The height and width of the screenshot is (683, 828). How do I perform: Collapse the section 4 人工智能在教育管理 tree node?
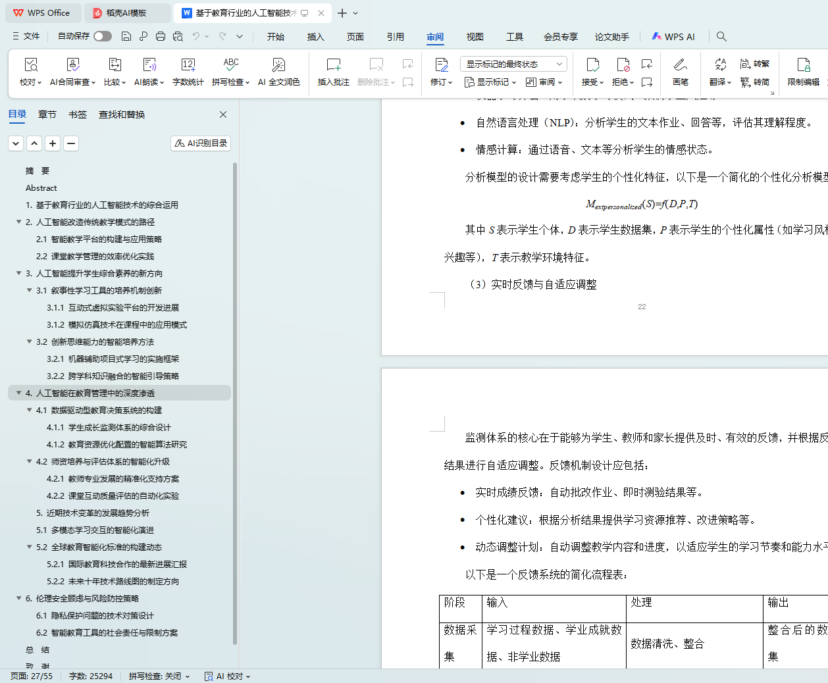[18, 393]
